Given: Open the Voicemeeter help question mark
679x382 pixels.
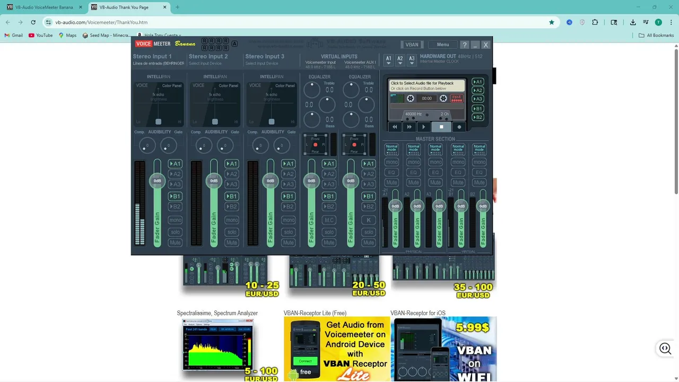Looking at the screenshot, I should 465,45.
